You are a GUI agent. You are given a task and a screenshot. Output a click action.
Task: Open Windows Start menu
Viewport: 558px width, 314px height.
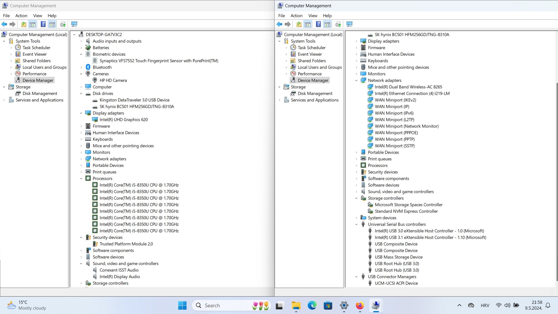coord(182,306)
